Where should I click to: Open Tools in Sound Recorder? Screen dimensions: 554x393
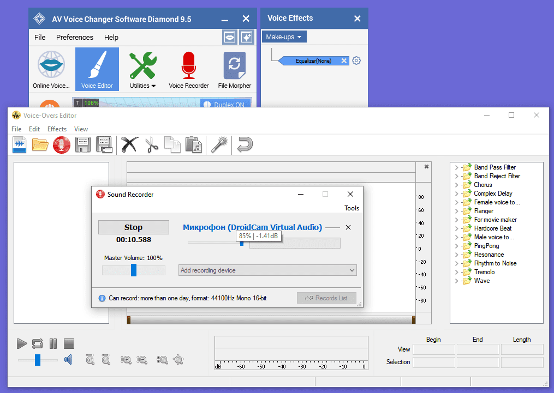[x=352, y=208]
